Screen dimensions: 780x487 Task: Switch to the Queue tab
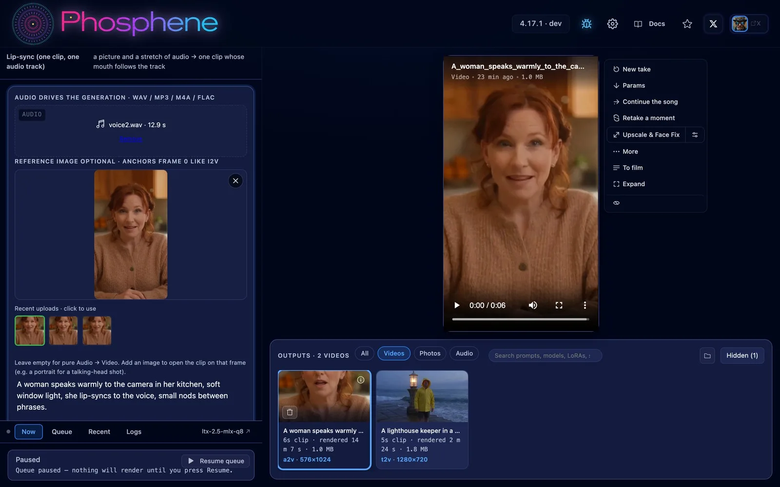pos(62,431)
